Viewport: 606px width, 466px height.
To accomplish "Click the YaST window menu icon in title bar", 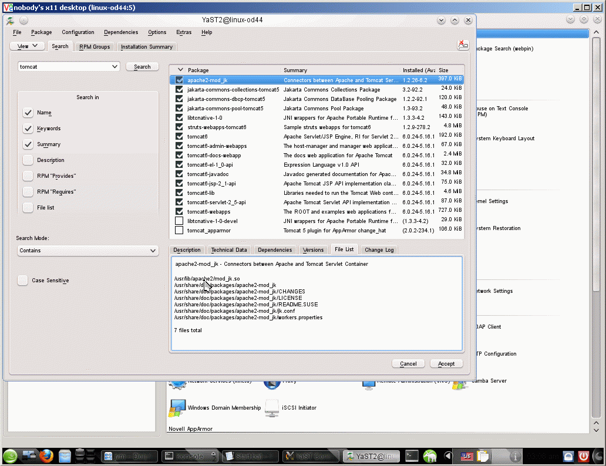I will (x=10, y=21).
